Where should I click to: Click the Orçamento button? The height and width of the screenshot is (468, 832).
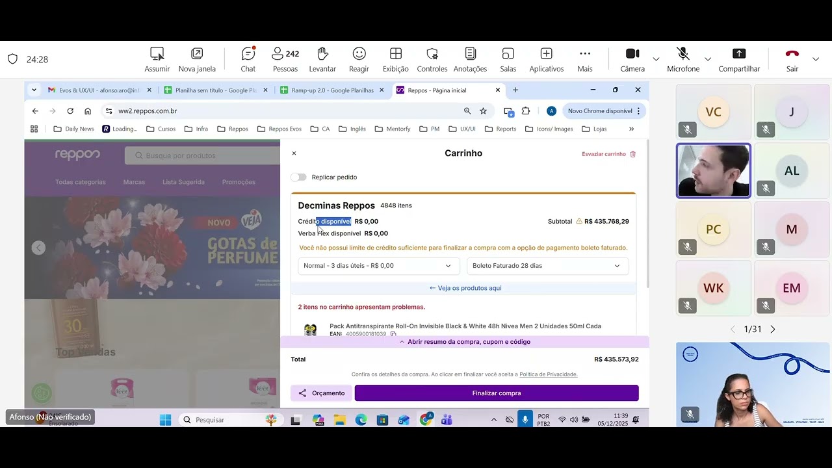[321, 393]
